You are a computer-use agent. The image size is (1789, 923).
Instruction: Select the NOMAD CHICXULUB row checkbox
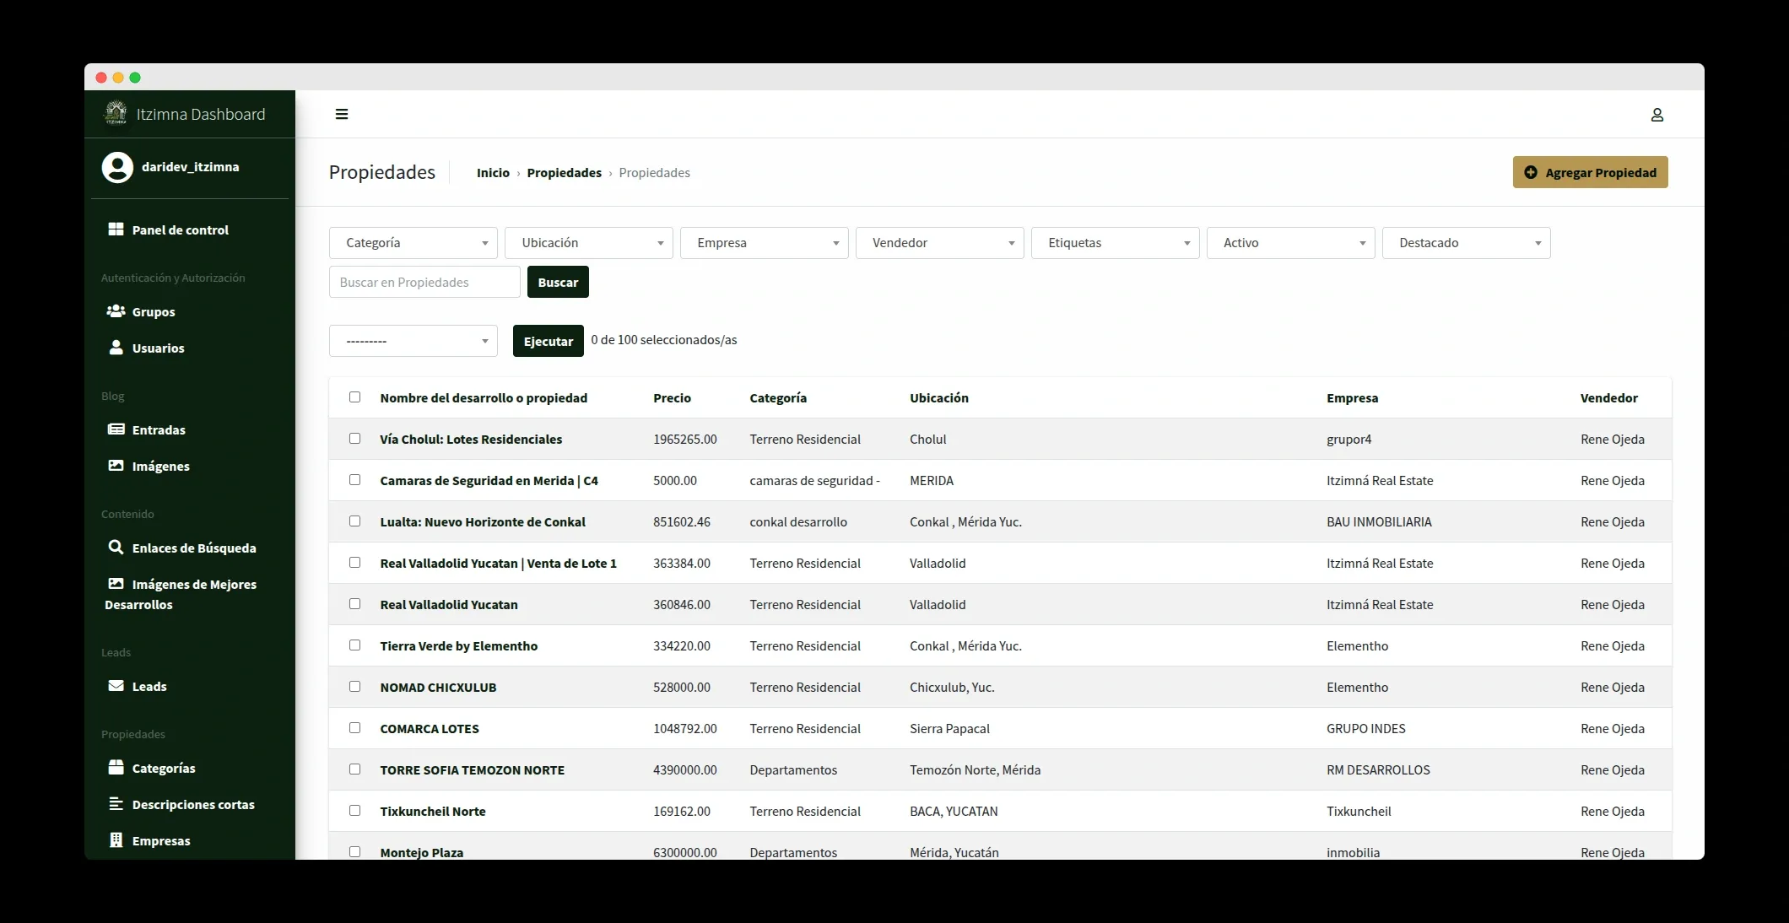354,687
